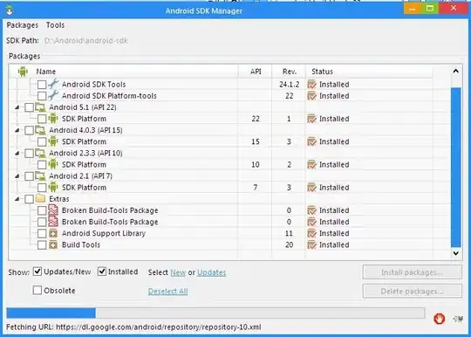
Task: Check the Build Tools checkbox
Action: [42, 244]
